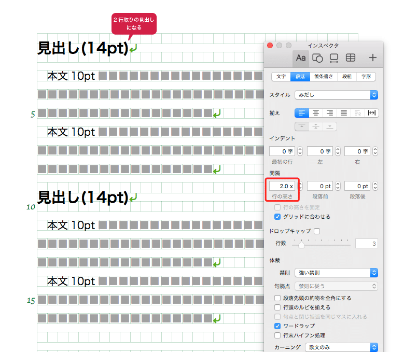Set vertical alignment to middle
This screenshot has height=352, width=404.
pos(316,126)
